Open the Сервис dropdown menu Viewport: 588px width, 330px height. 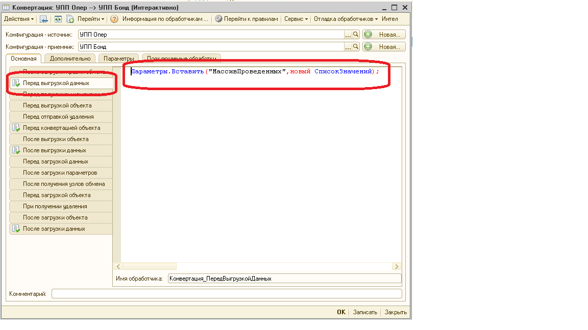point(296,19)
